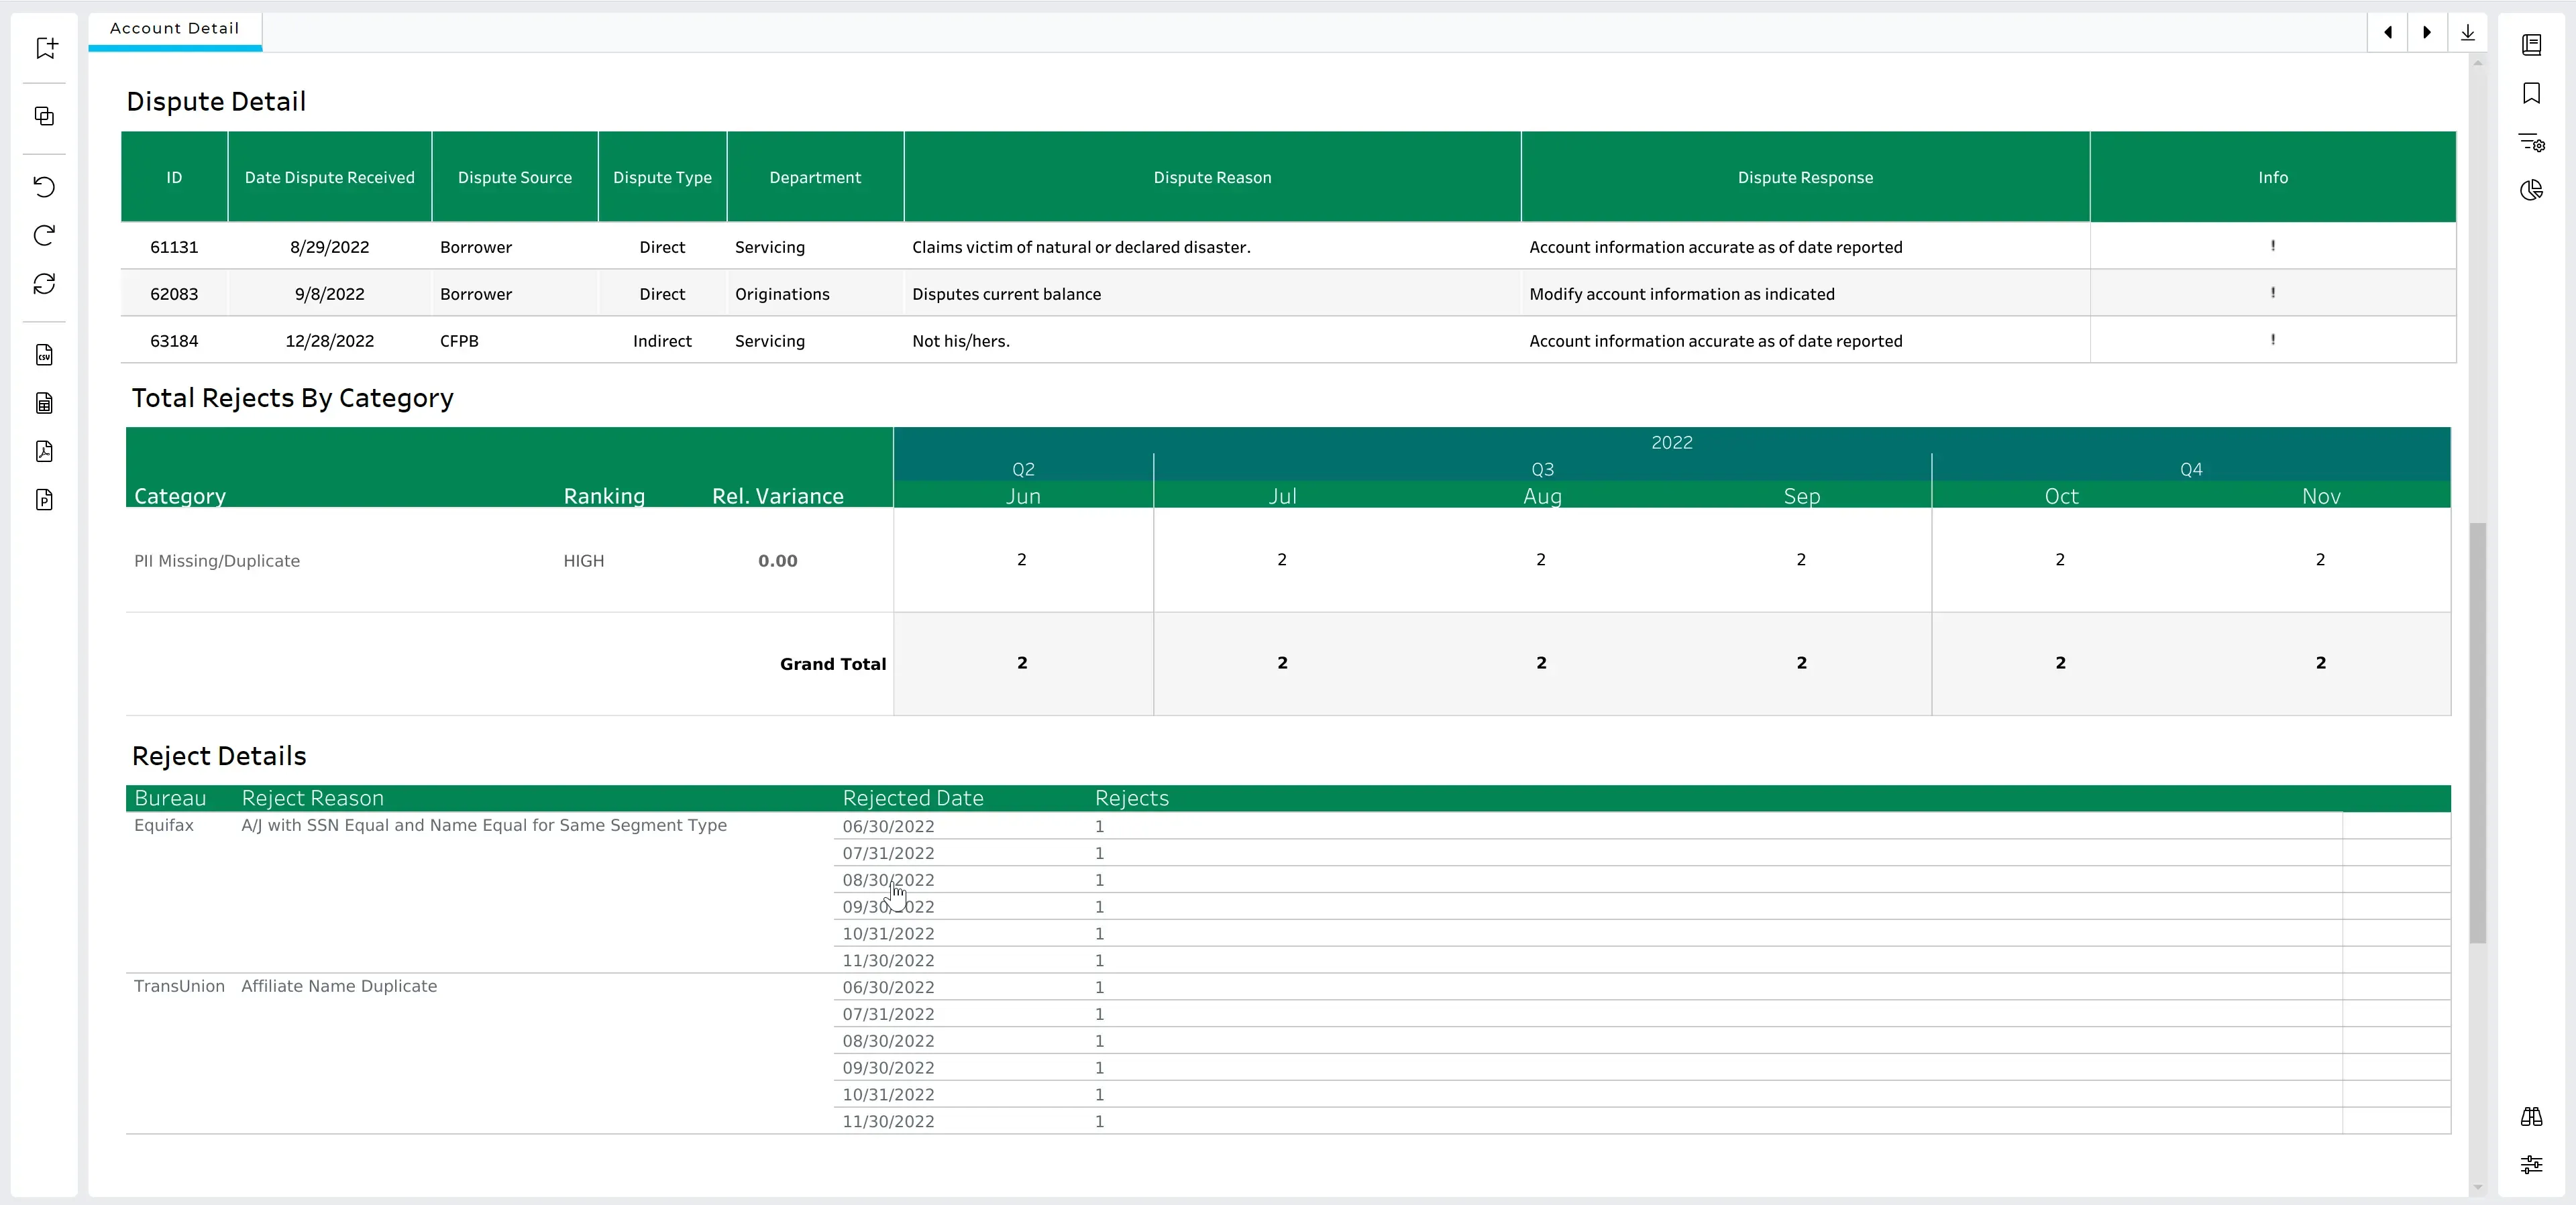Click 'Affiliate Name Duplicate' reject reason
Screen dimensions: 2576x1205
coord(339,986)
